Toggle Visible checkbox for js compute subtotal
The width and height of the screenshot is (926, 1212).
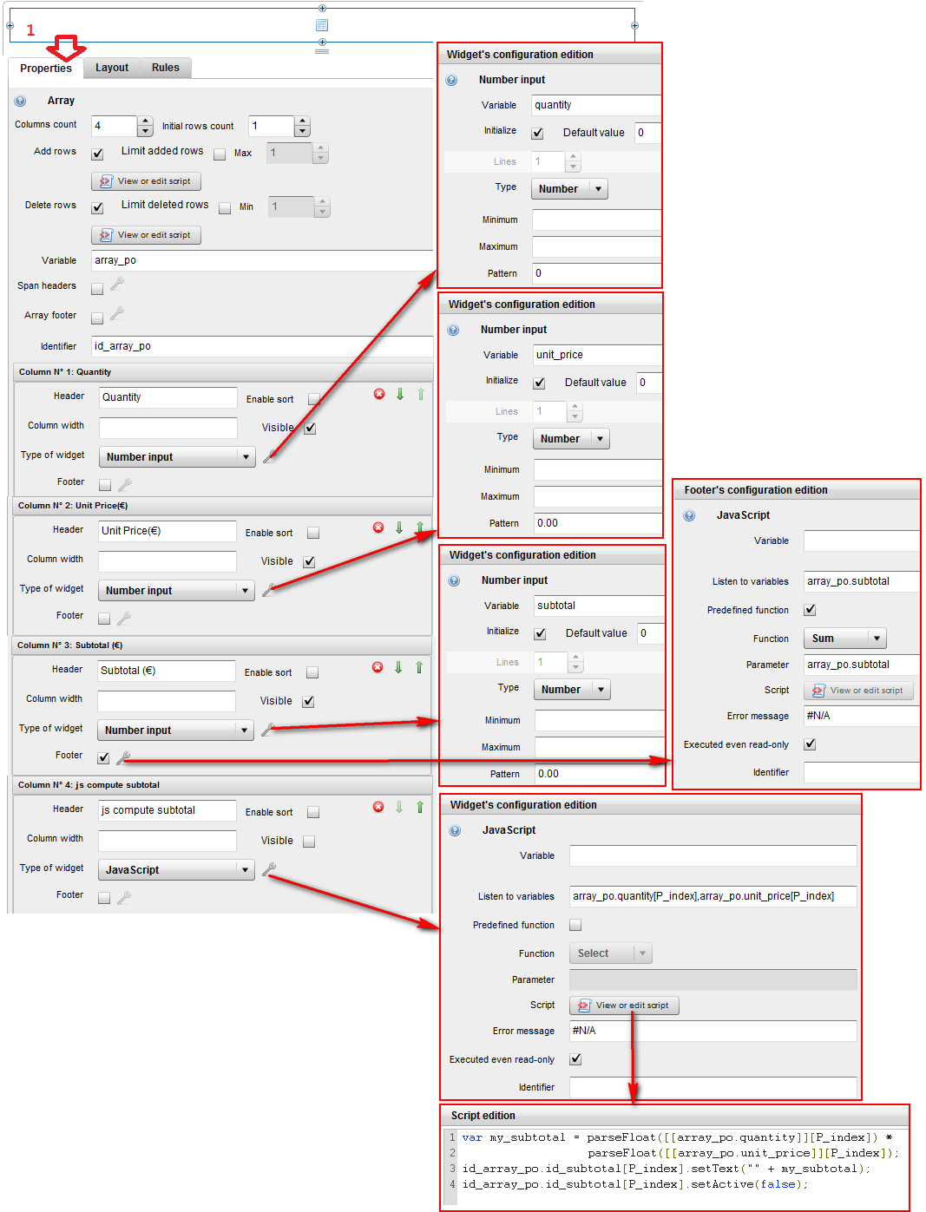[x=309, y=841]
